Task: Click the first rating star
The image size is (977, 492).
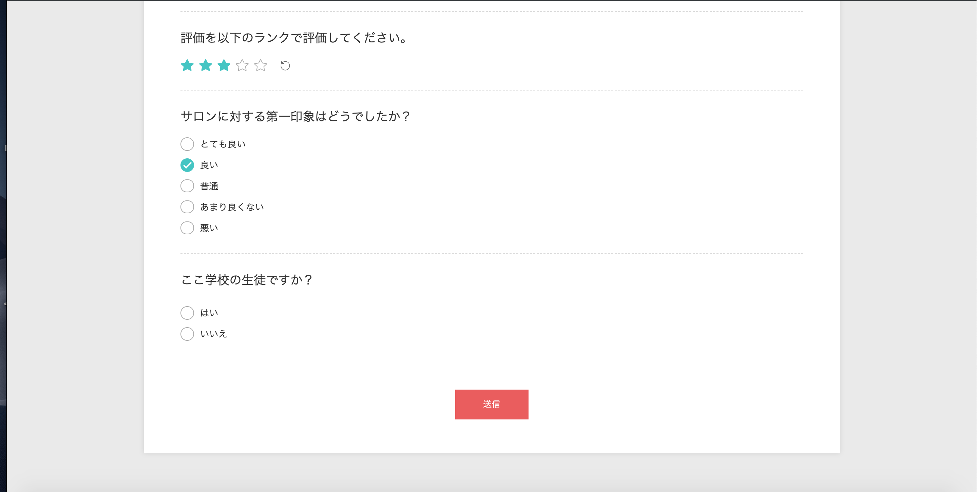Action: 187,65
